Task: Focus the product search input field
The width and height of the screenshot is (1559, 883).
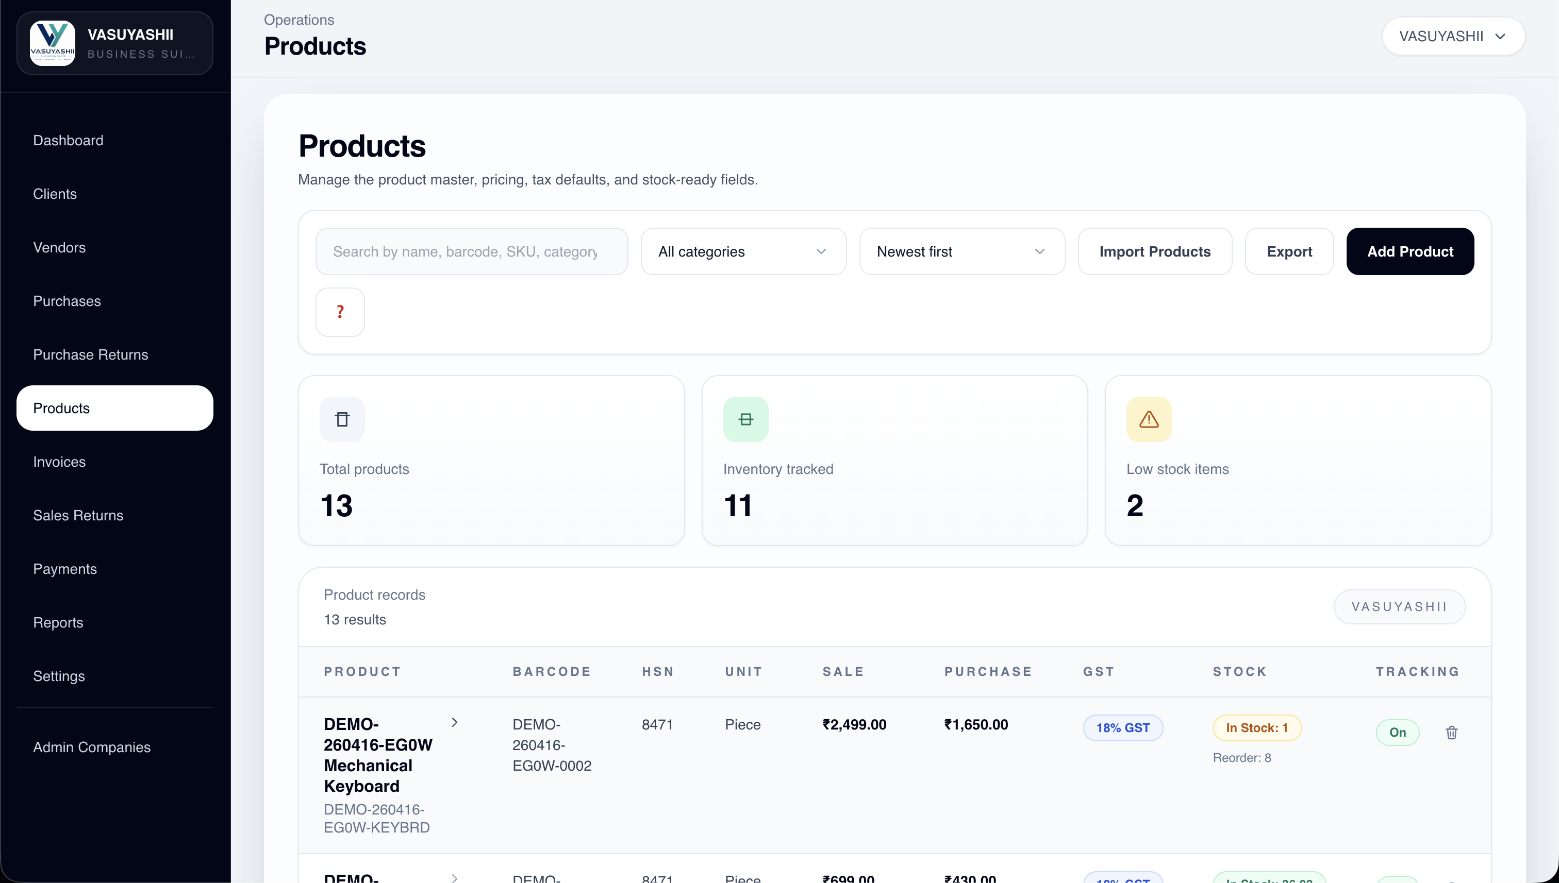Action: point(472,251)
